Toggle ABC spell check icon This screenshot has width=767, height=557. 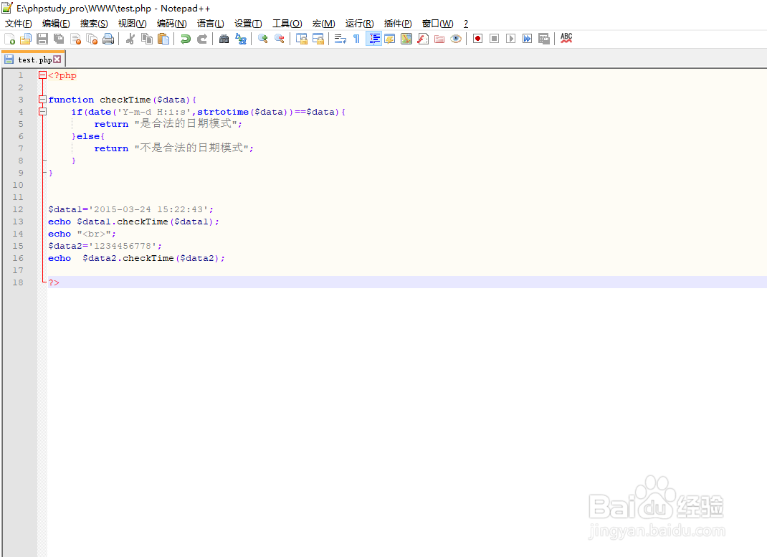(x=566, y=39)
